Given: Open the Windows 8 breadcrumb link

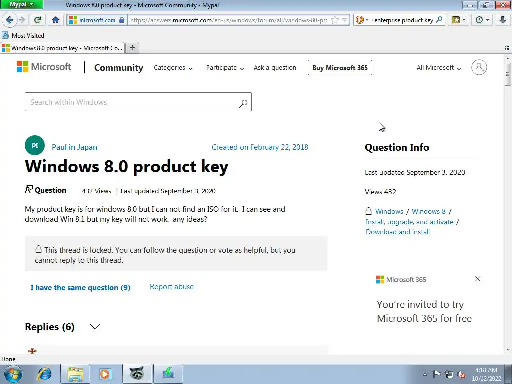Looking at the screenshot, I should [x=428, y=211].
